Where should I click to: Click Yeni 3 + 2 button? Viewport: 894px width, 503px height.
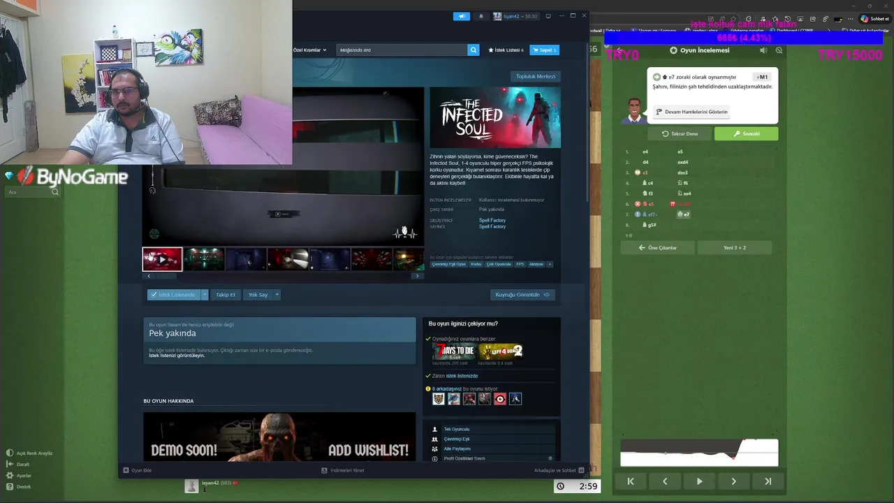[x=735, y=247]
